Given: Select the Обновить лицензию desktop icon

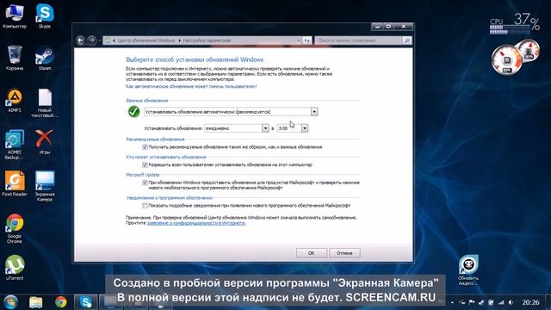Looking at the screenshot, I should tap(468, 270).
